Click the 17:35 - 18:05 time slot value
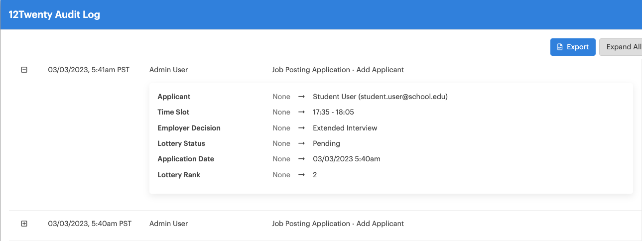642x241 pixels. point(333,112)
